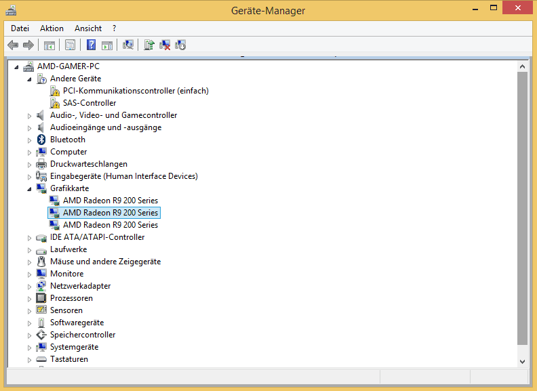Click the PCI-Kommunikationscontroller warning icon
The height and width of the screenshot is (391, 537).
pyautogui.click(x=54, y=91)
